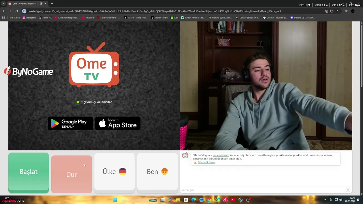Viewport: 363px width, 204px height.
Task: Open a new browser tab
Action: pos(52,4)
